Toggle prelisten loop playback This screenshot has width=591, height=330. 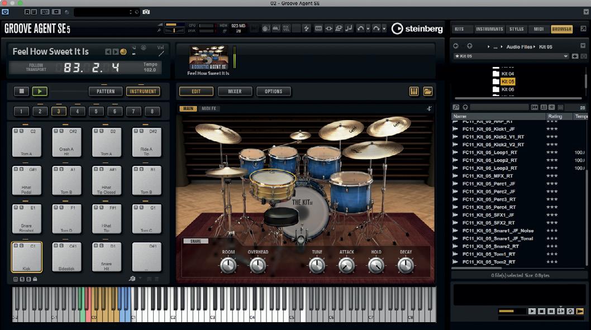(570, 311)
